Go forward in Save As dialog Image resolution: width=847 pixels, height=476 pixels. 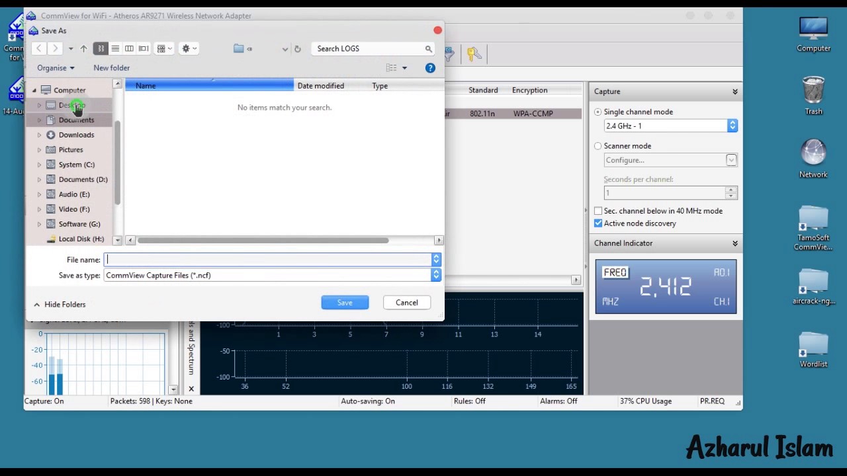pos(56,48)
